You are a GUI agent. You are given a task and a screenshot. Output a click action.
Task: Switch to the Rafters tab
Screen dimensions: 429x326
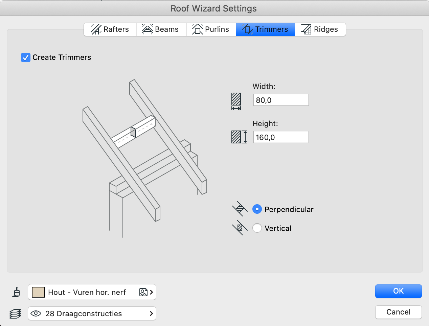point(110,29)
